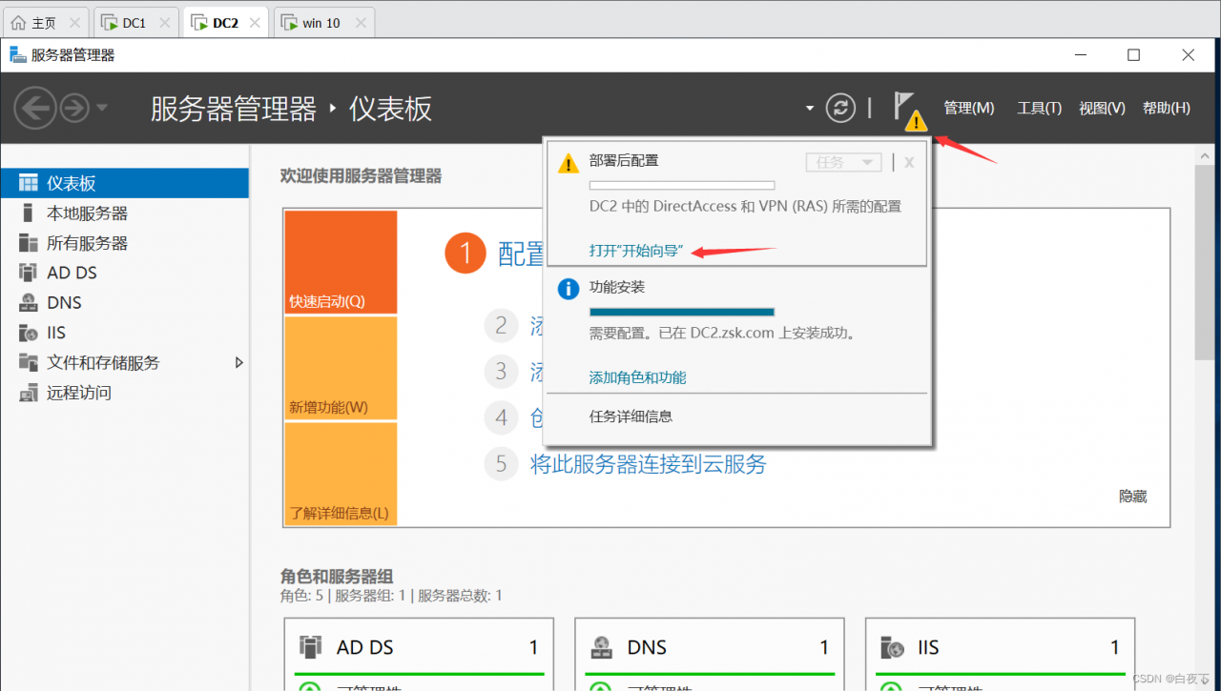Select 仪表板 in the sidebar
The height and width of the screenshot is (691, 1221).
pyautogui.click(x=124, y=183)
